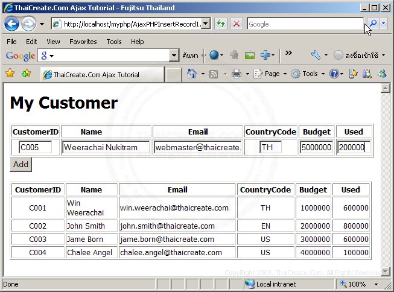Viewport: 394px width, 292px height.
Task: Click the Add button
Action: [x=21, y=164]
